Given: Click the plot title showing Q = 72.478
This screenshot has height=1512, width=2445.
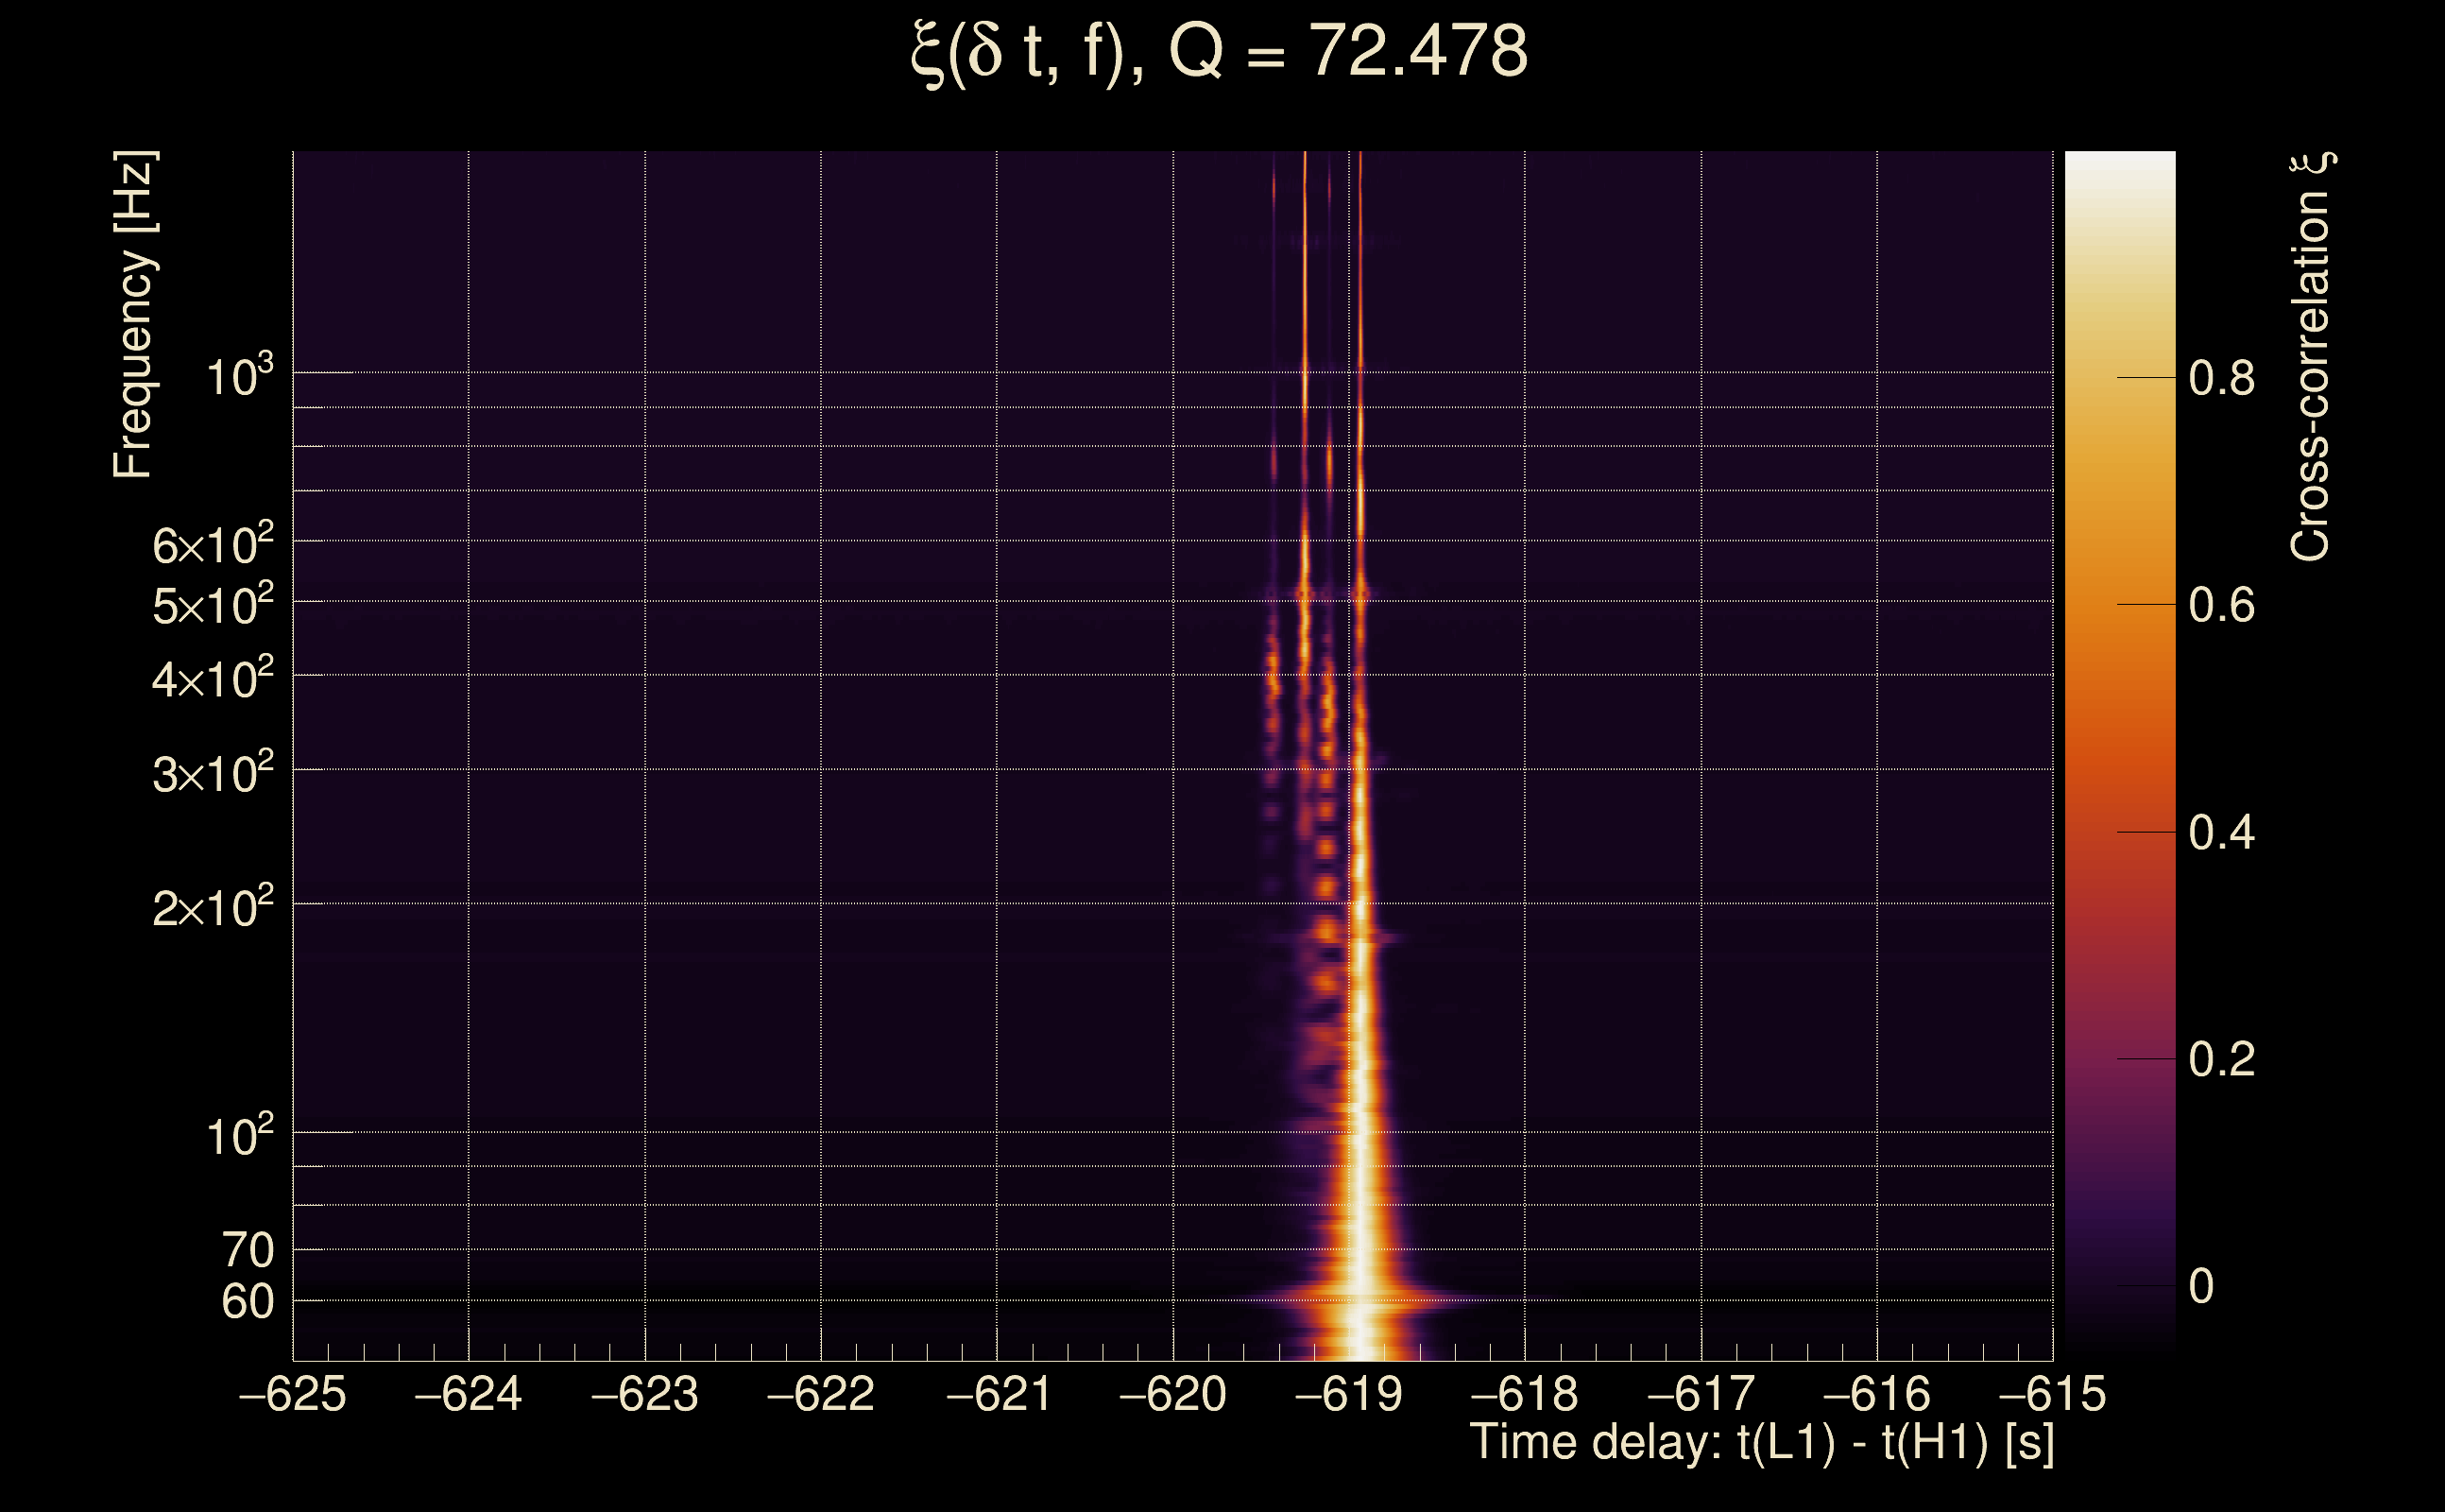Looking at the screenshot, I should click(x=1220, y=52).
